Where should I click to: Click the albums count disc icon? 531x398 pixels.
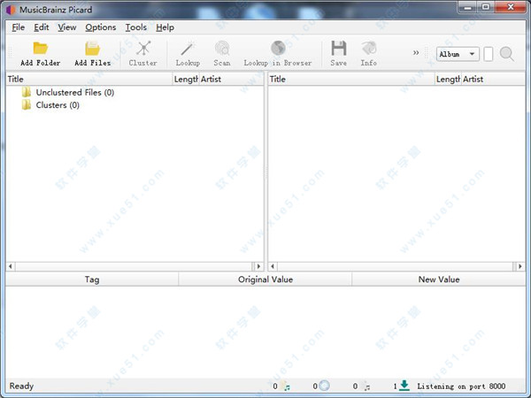click(x=324, y=386)
